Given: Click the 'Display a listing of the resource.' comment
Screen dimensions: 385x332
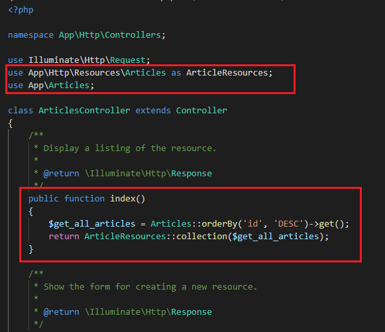Looking at the screenshot, I should click(130, 148).
